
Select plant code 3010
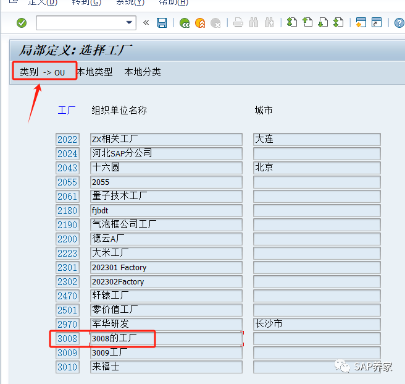tap(67, 367)
